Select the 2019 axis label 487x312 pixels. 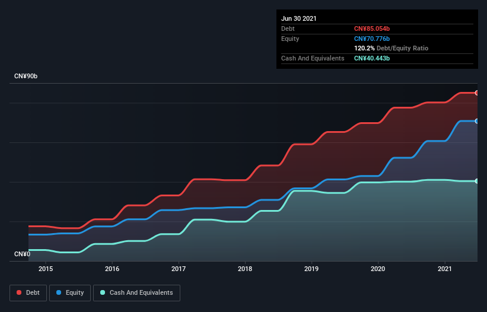[x=311, y=269]
